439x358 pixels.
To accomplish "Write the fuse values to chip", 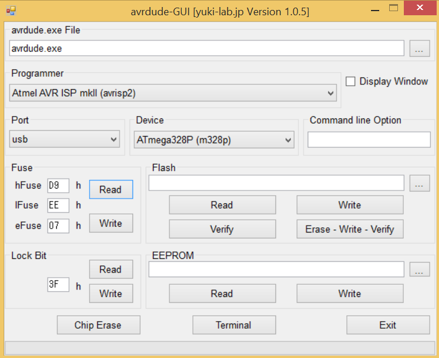I will tap(111, 223).
